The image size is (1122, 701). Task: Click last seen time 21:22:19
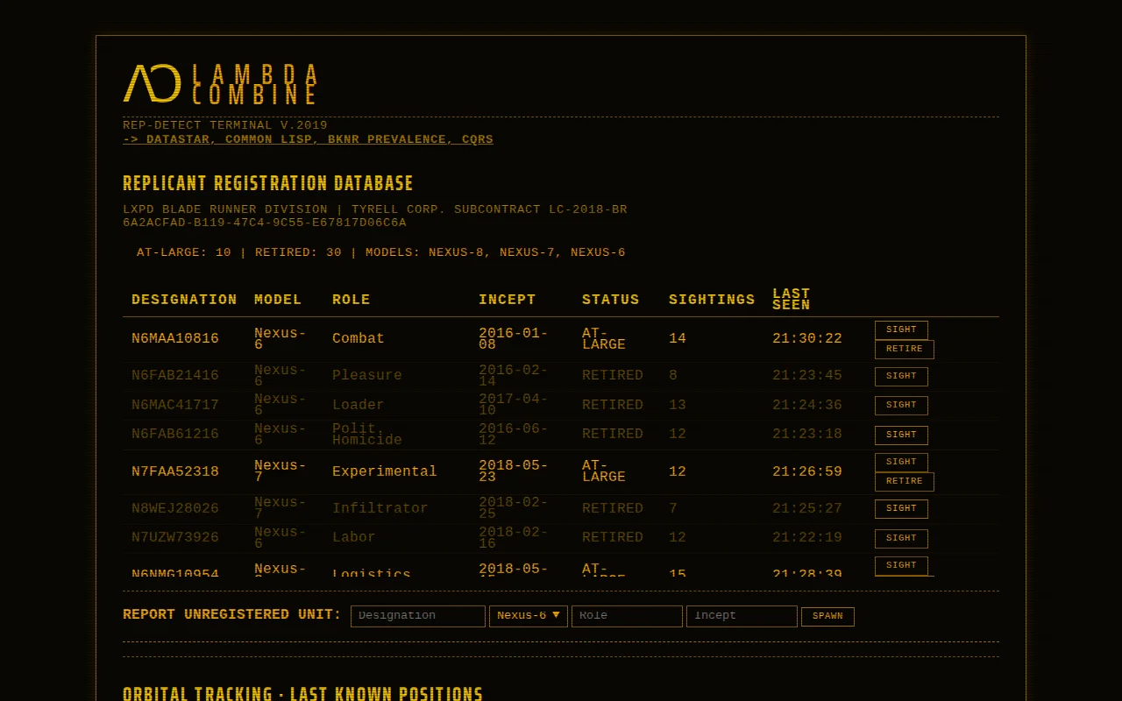(x=807, y=538)
